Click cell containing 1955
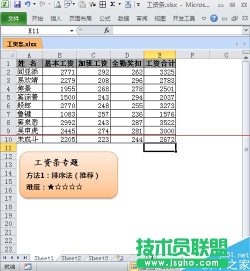 click(59, 88)
